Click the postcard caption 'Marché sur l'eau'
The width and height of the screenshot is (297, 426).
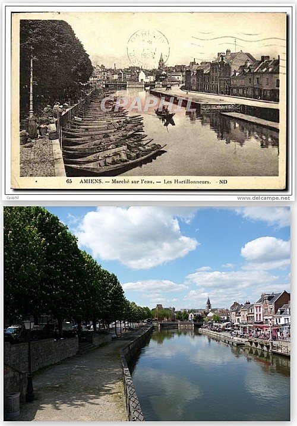(133, 181)
